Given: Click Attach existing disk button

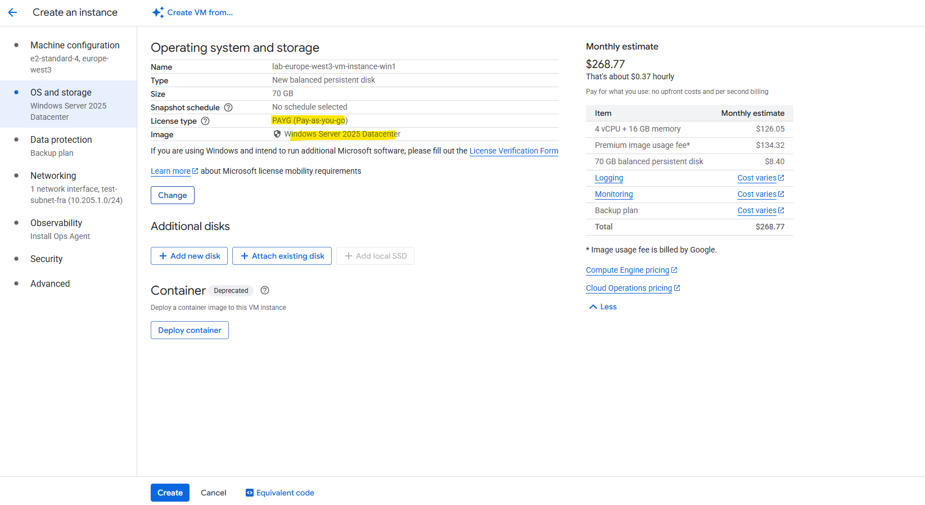Looking at the screenshot, I should point(282,256).
